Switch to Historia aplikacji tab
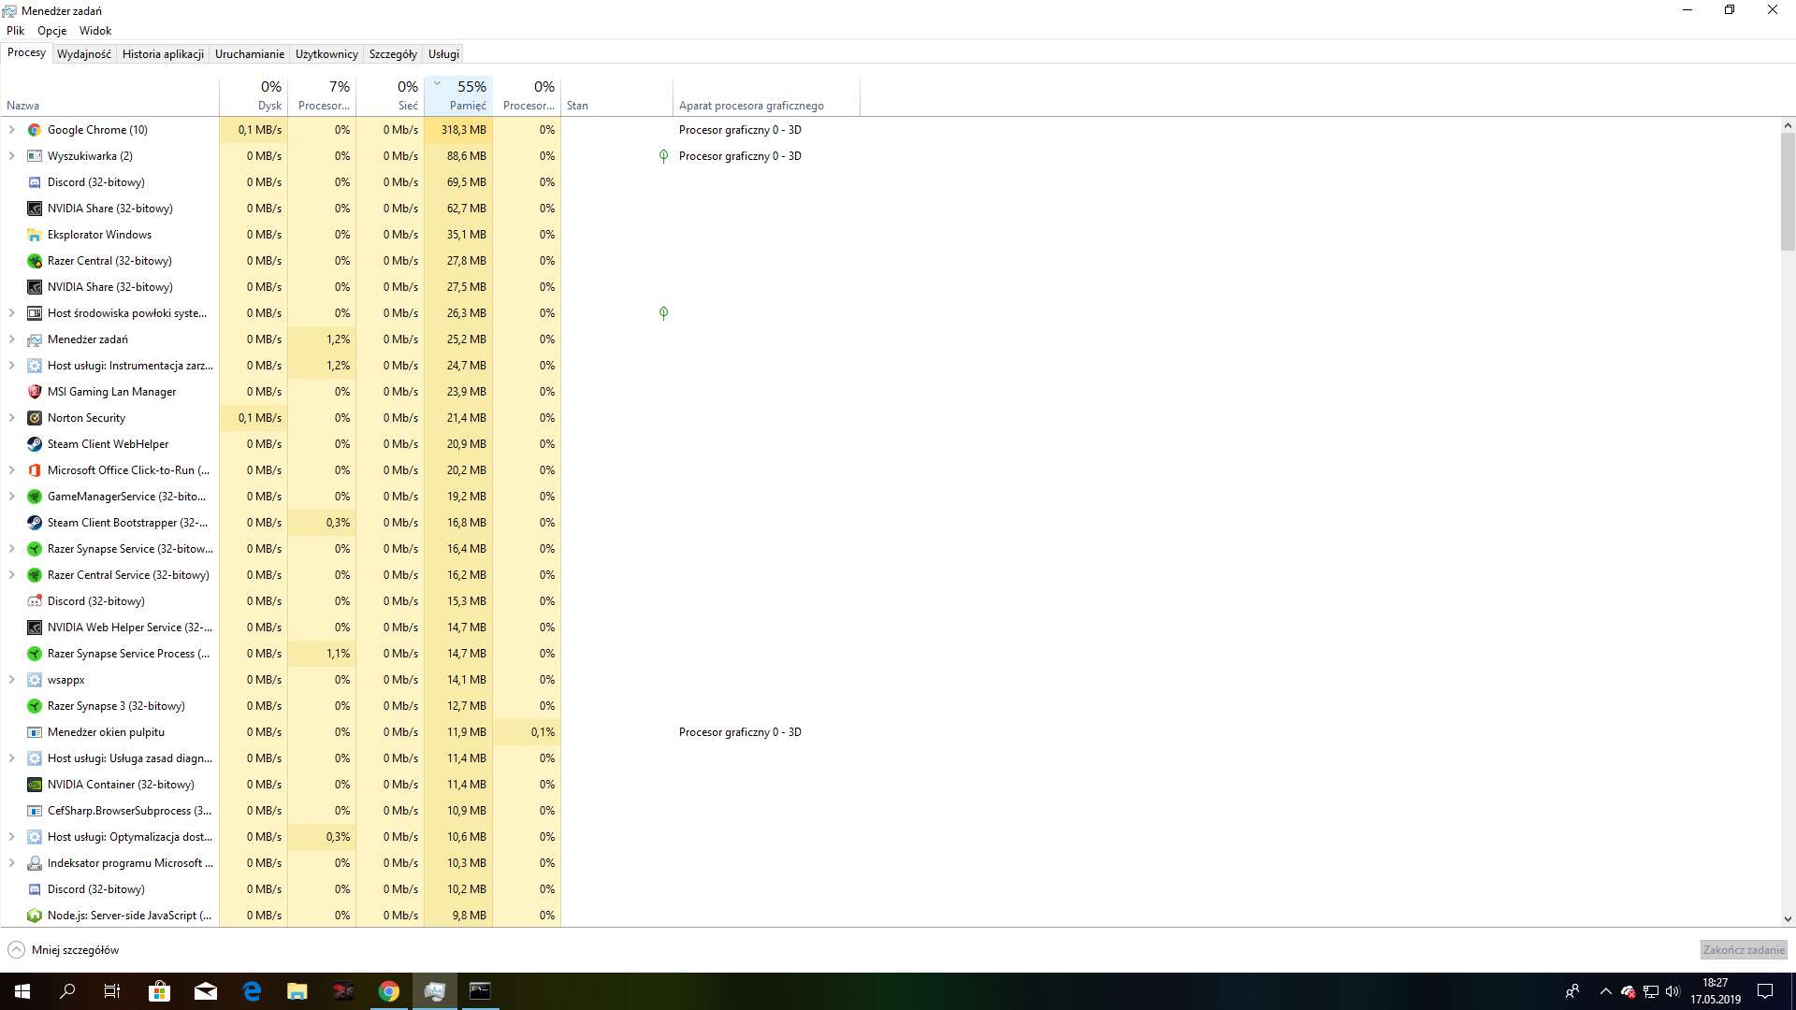 pyautogui.click(x=163, y=54)
